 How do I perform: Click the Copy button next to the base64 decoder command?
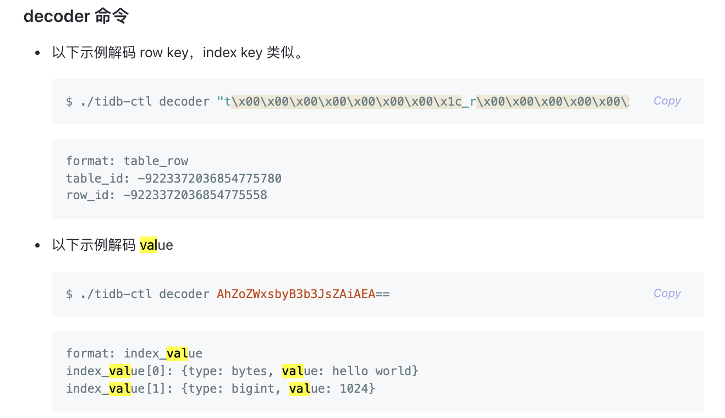666,293
